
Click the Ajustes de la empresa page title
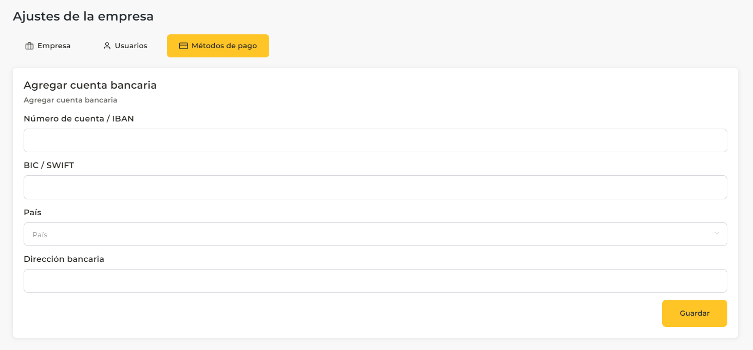[x=83, y=16]
